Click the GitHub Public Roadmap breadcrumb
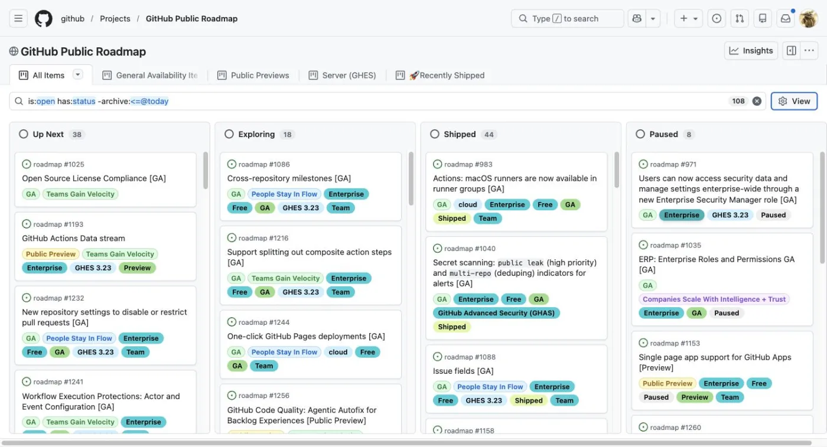The image size is (827, 447). click(191, 18)
